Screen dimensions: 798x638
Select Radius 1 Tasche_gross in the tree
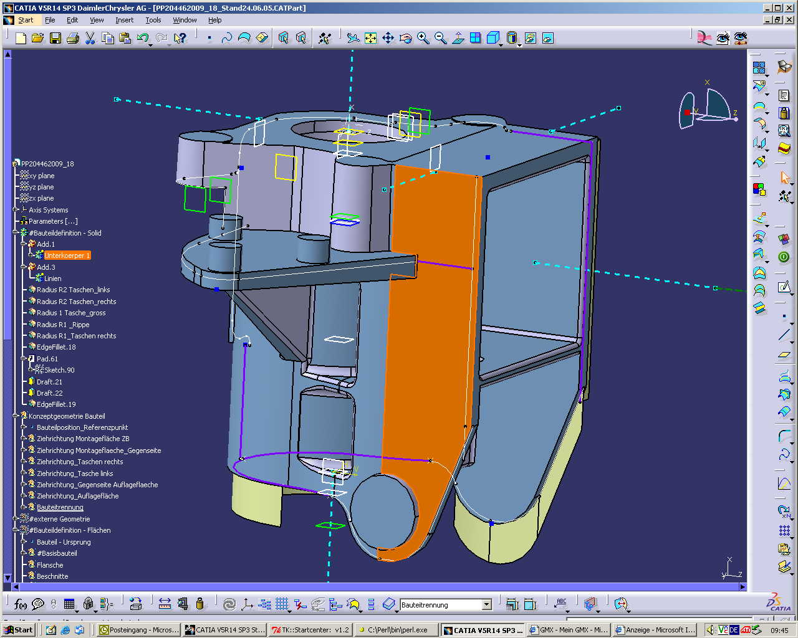pyautogui.click(x=71, y=313)
